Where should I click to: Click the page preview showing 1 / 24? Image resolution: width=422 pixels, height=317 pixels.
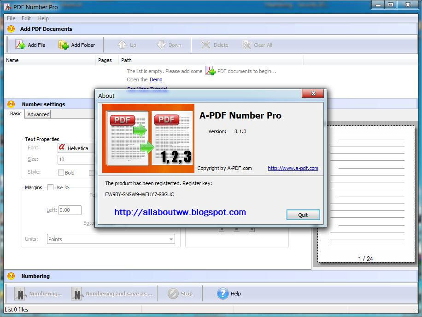[x=366, y=194]
